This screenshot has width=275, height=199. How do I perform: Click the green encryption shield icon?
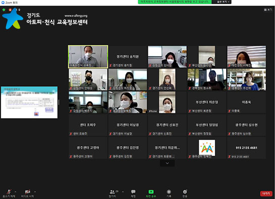[4, 10]
